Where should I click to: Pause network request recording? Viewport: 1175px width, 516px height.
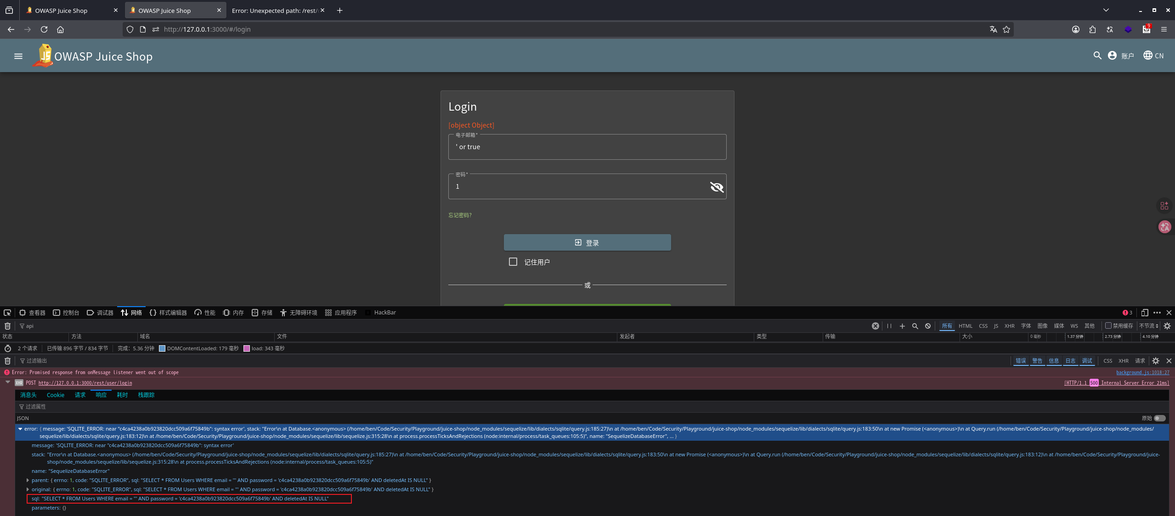(889, 326)
